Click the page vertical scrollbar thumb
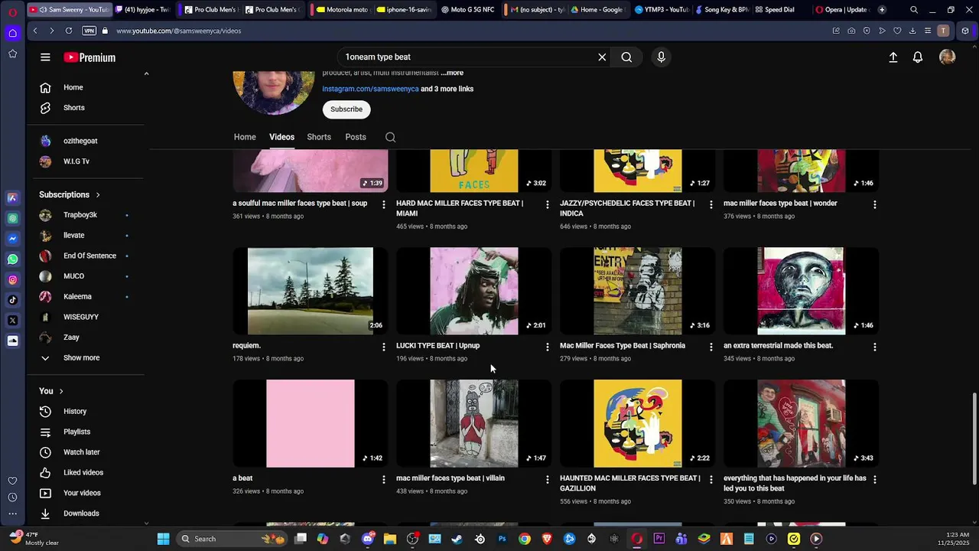 click(x=974, y=439)
